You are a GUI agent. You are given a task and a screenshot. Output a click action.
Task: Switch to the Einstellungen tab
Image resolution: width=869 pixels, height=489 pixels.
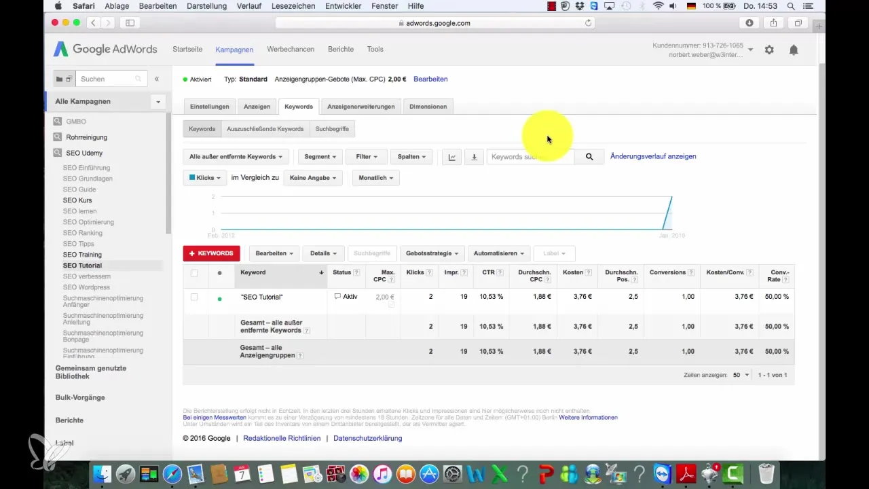[210, 107]
